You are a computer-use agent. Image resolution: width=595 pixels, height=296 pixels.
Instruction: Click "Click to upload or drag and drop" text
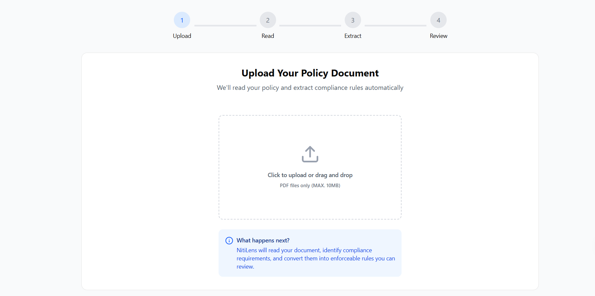tap(310, 175)
